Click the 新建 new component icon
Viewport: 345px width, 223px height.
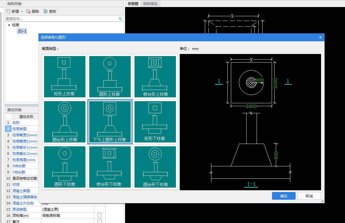[x=8, y=11]
